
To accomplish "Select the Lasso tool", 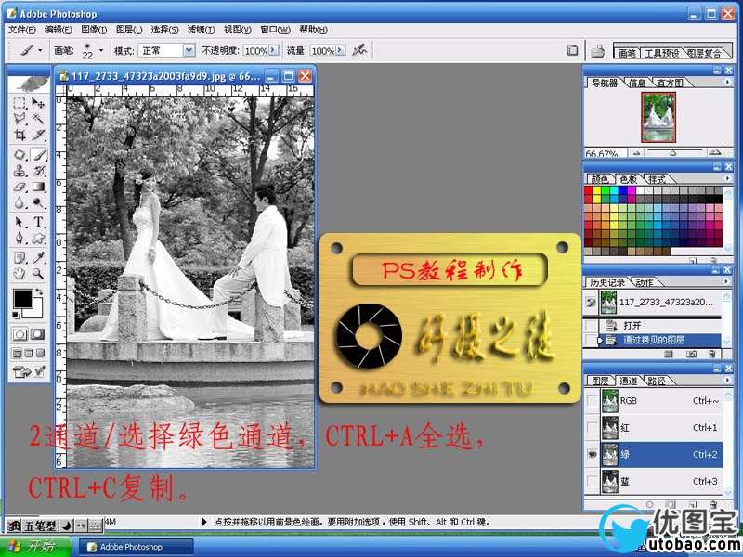I will click(x=20, y=119).
